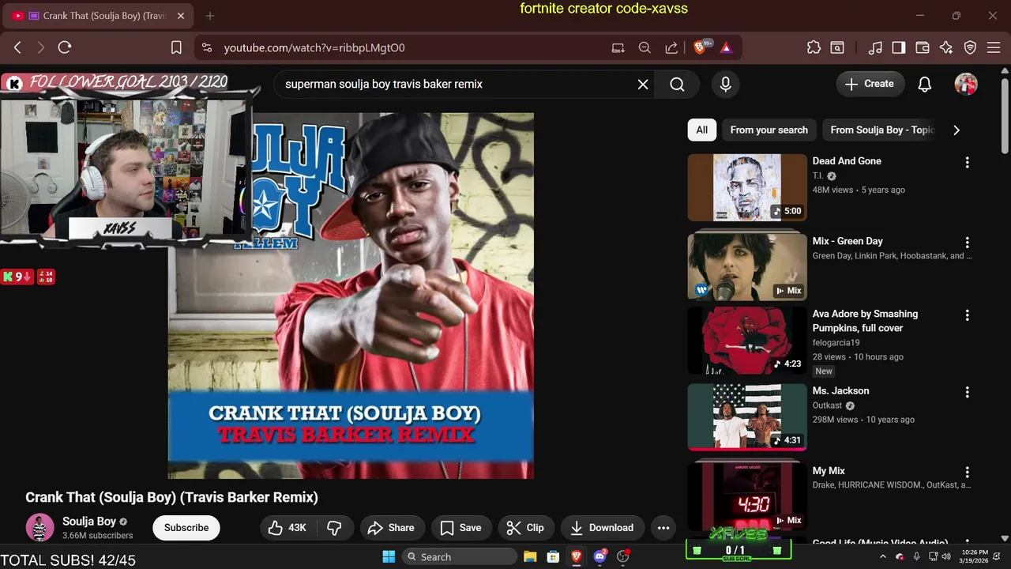
Task: Open the zoom-out magnifier control
Action: 645,47
